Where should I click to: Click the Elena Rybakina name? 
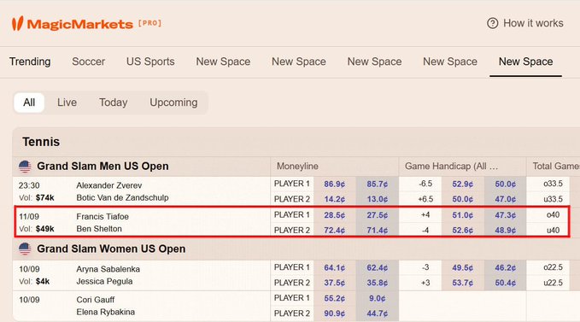(105, 312)
